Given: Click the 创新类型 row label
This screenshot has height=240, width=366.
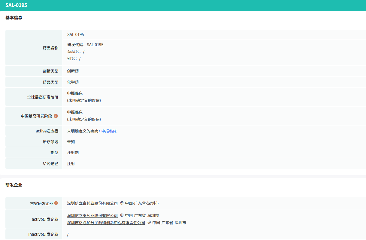Looking at the screenshot, I should (x=50, y=71).
